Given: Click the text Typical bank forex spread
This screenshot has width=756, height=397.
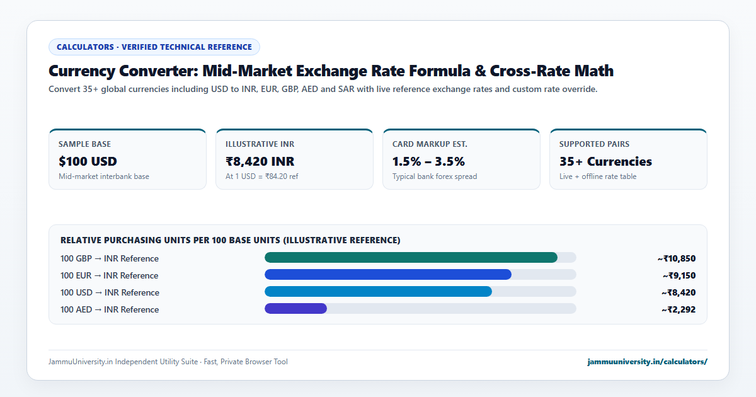Looking at the screenshot, I should tap(435, 176).
